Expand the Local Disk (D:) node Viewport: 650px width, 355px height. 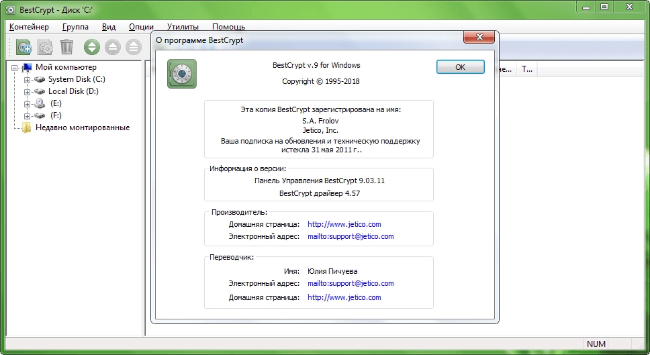27,91
